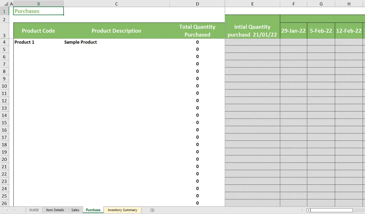Click grey cell G4 under 5-Feb-22
The width and height of the screenshot is (365, 214).
321,42
